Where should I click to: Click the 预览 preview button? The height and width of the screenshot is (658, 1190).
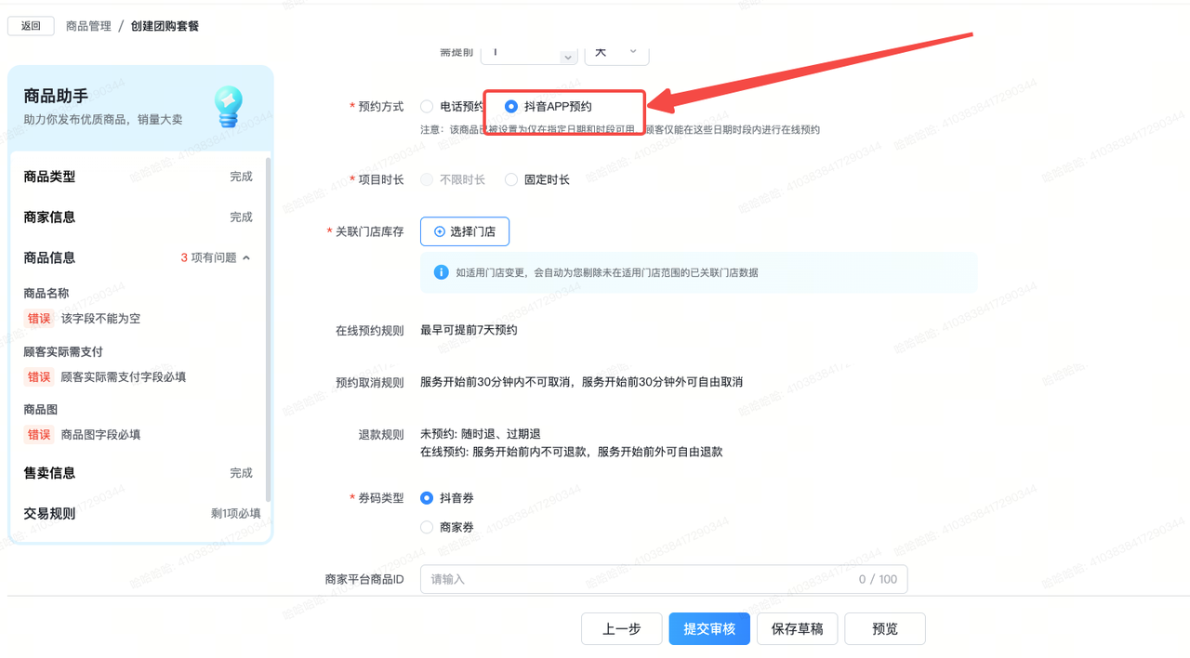click(x=885, y=629)
